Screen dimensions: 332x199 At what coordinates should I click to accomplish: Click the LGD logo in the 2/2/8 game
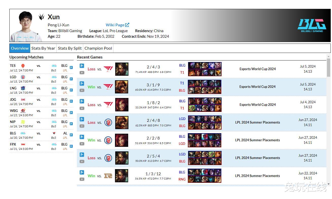pyautogui.click(x=108, y=140)
